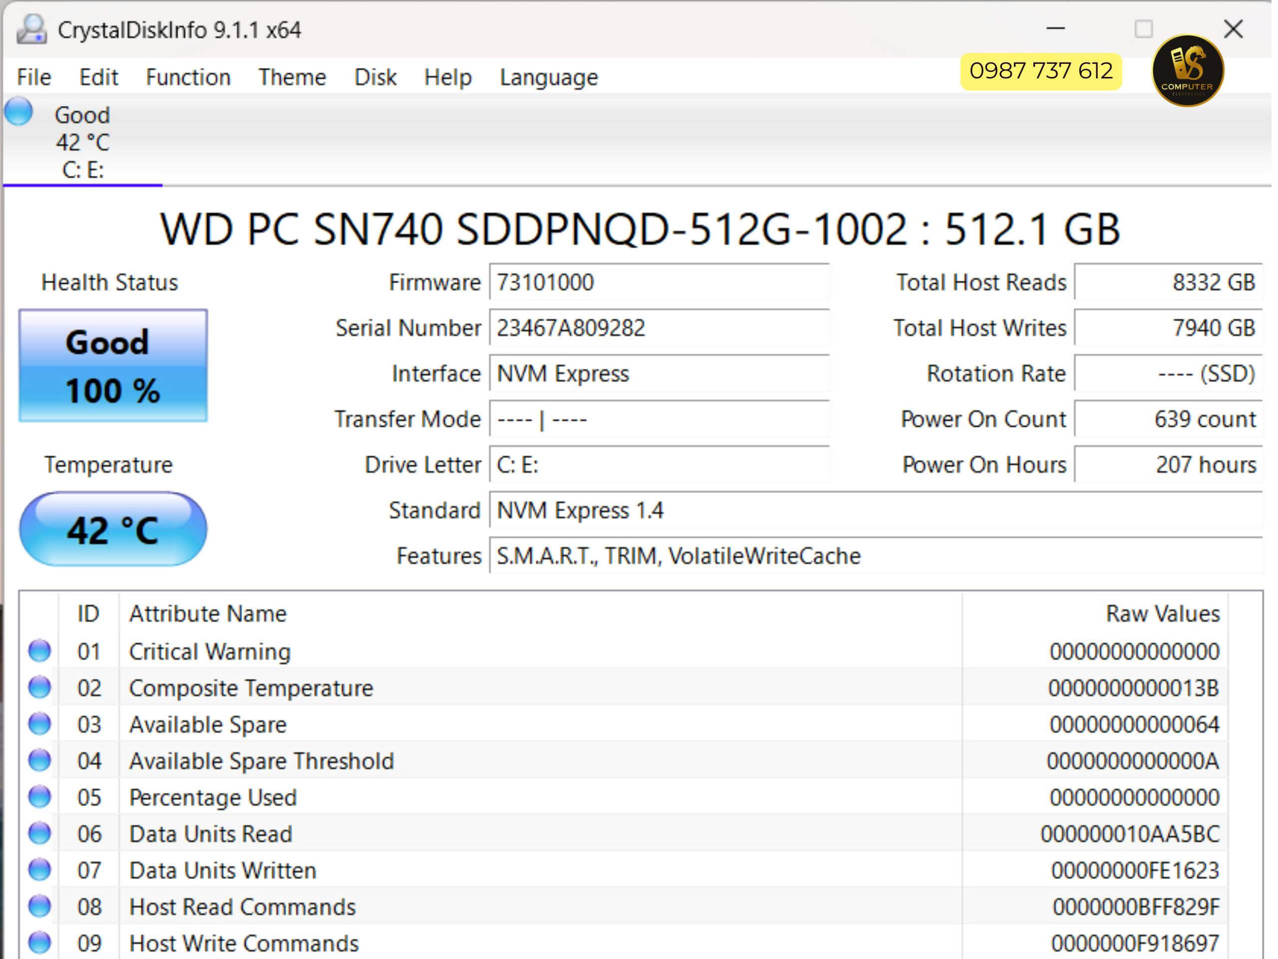Click the Rotation Rate value ---- (SSD)
This screenshot has height=959, width=1278.
pyautogui.click(x=1168, y=374)
